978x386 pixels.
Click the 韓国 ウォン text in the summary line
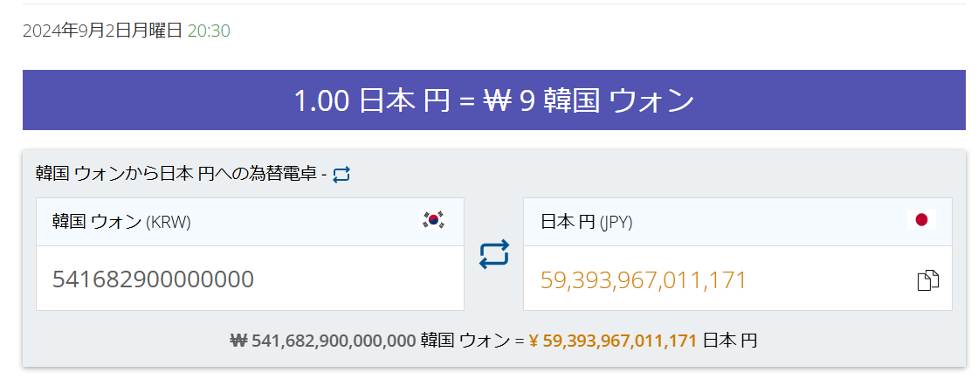click(461, 340)
